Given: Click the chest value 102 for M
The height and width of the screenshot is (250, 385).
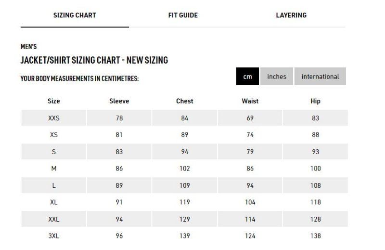Looking at the screenshot, I should pyautogui.click(x=185, y=169).
